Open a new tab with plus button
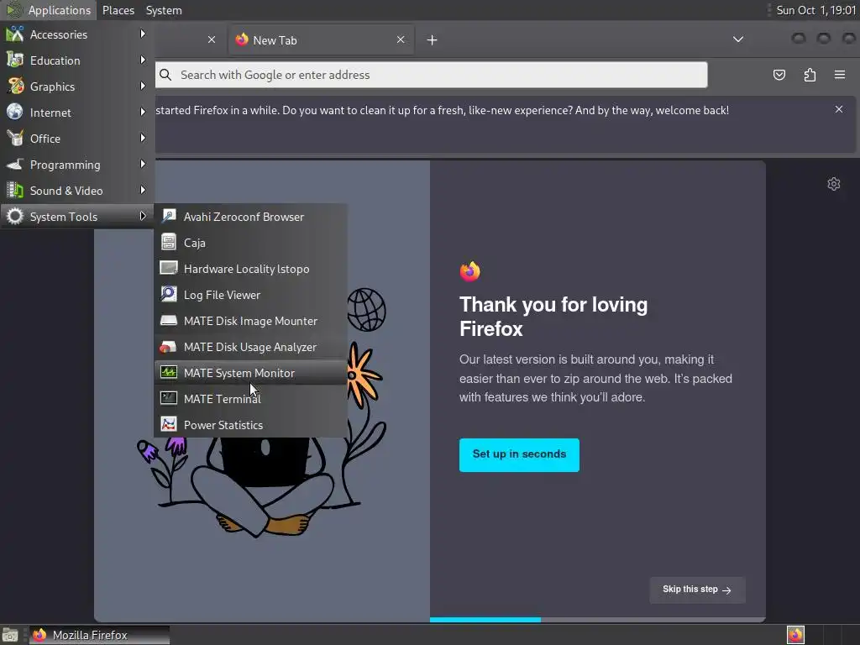The image size is (860, 645). coord(433,40)
